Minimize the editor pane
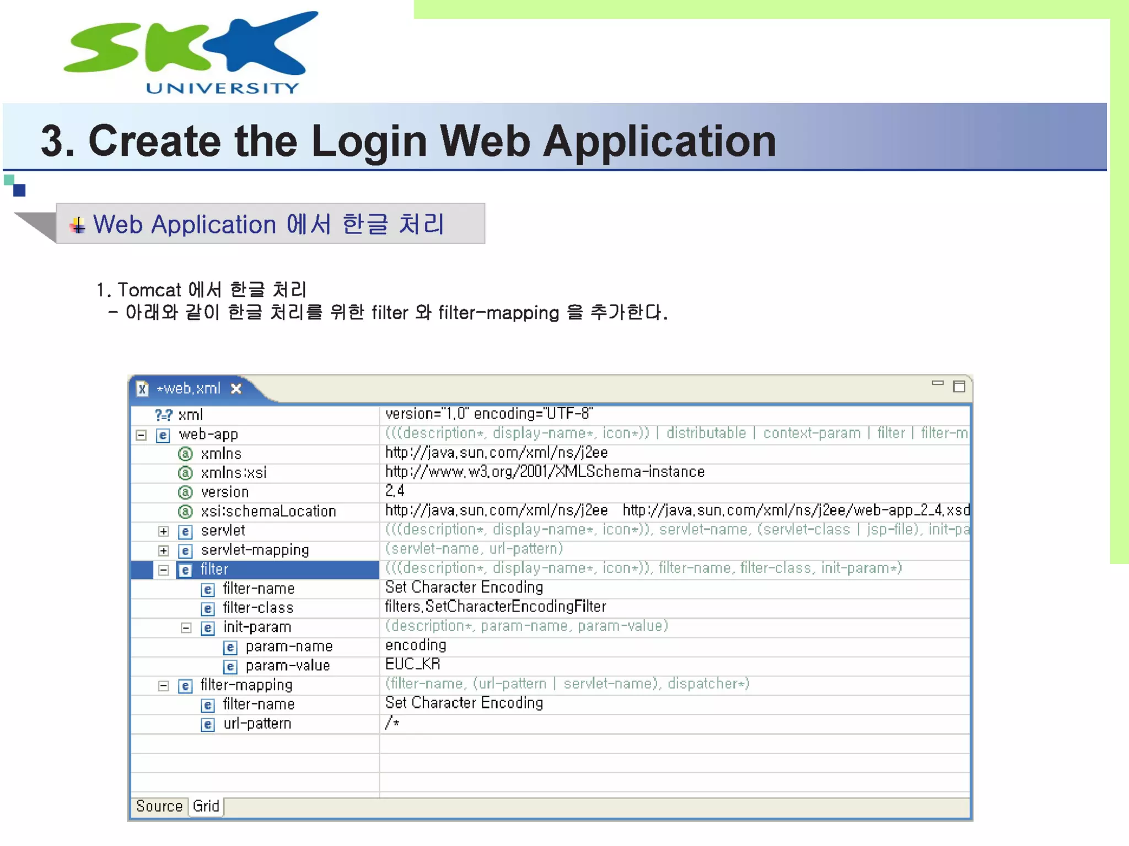 pyautogui.click(x=937, y=383)
